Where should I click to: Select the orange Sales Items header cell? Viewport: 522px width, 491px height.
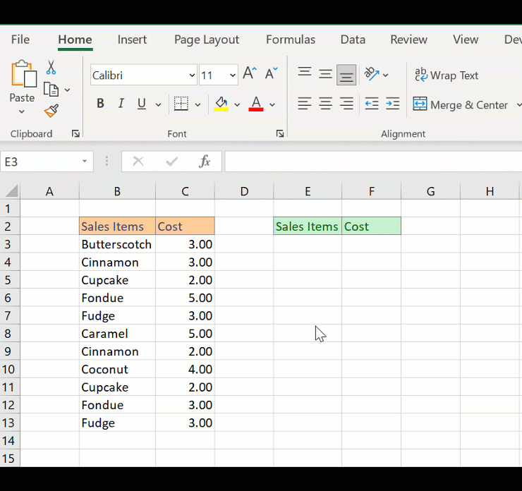[x=117, y=226]
